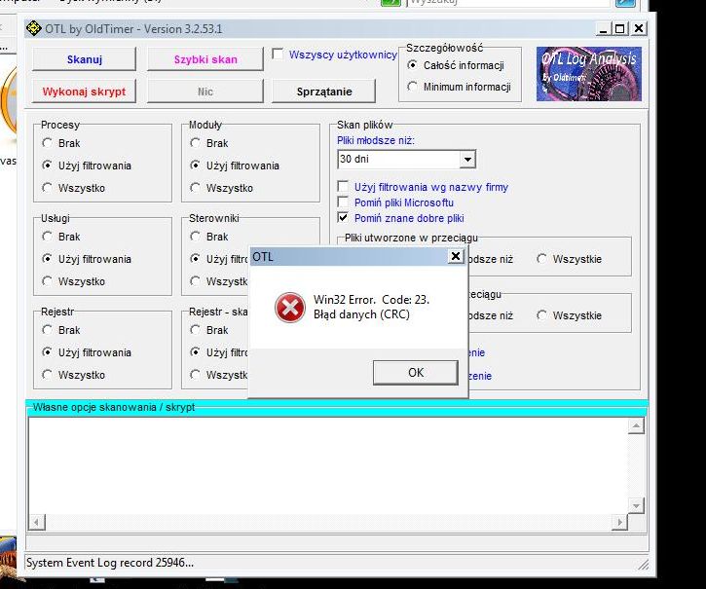Screen dimensions: 706x589
Task: Open the 30 dni file age dropdown
Action: pos(467,159)
